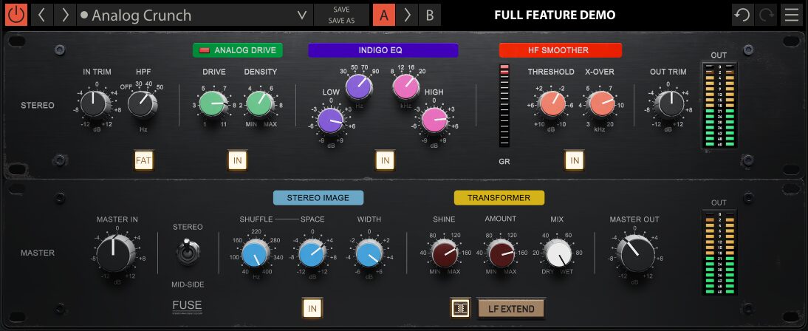808x331 pixels.
Task: Toggle the transformer type icon button
Action: click(x=461, y=308)
